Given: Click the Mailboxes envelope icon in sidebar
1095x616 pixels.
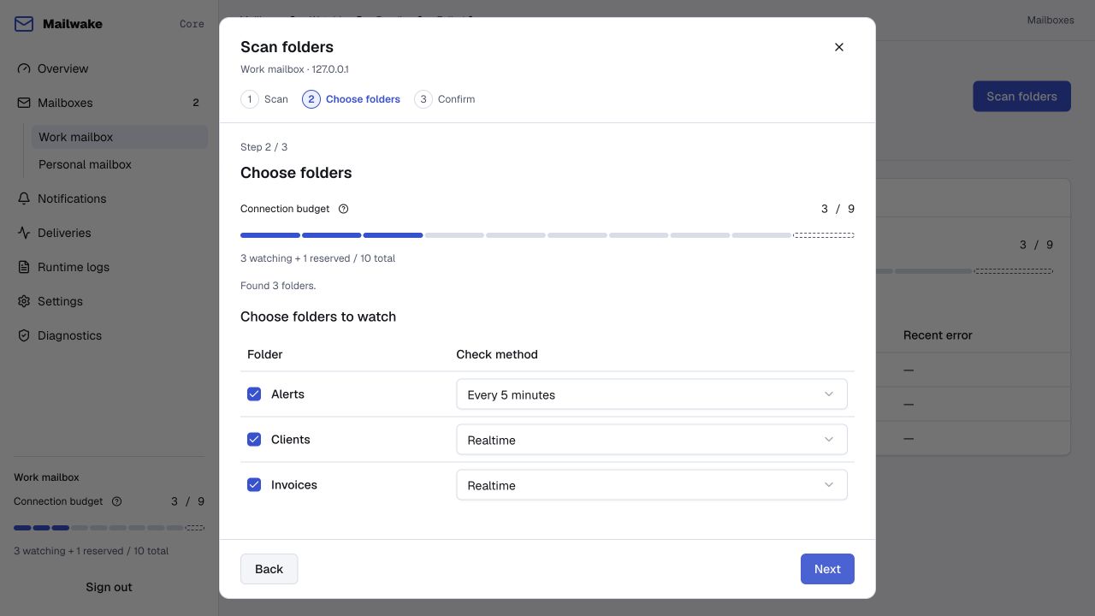Looking at the screenshot, I should [x=24, y=103].
